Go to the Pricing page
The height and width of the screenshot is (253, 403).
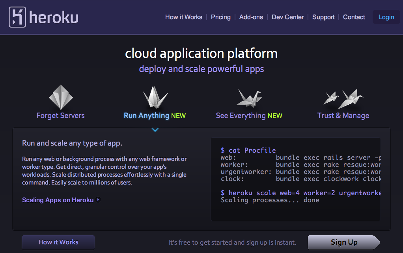tap(220, 17)
